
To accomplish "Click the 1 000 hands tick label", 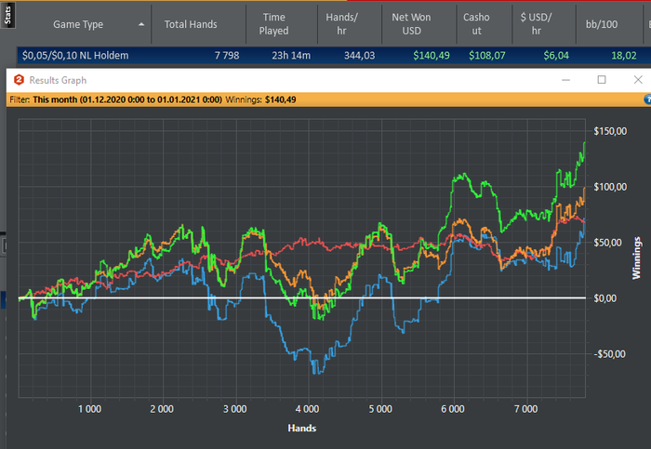I will point(89,409).
